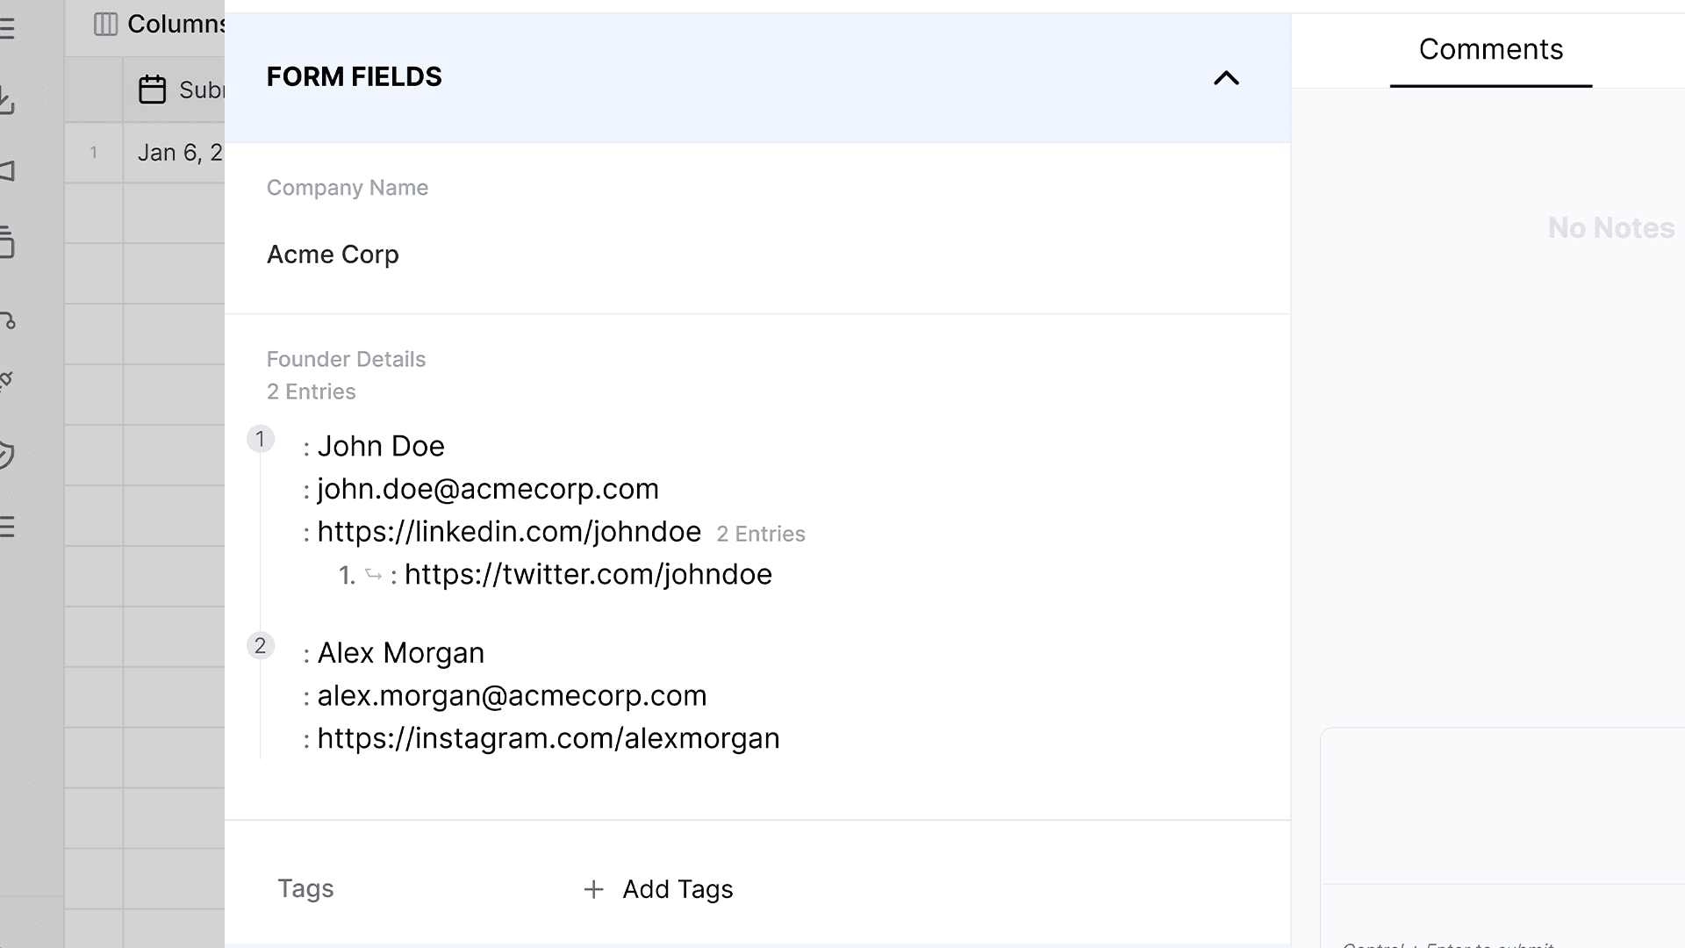Expand the second Founder Details entry badge
This screenshot has height=948, width=1685.
tap(260, 646)
